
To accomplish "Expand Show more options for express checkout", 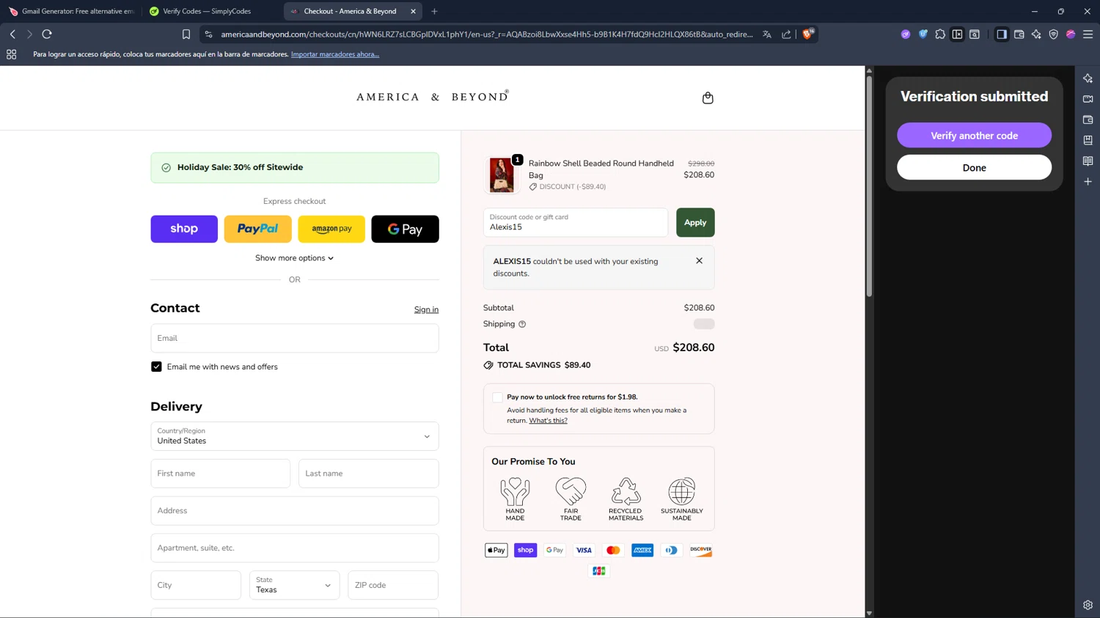I will 294,258.
